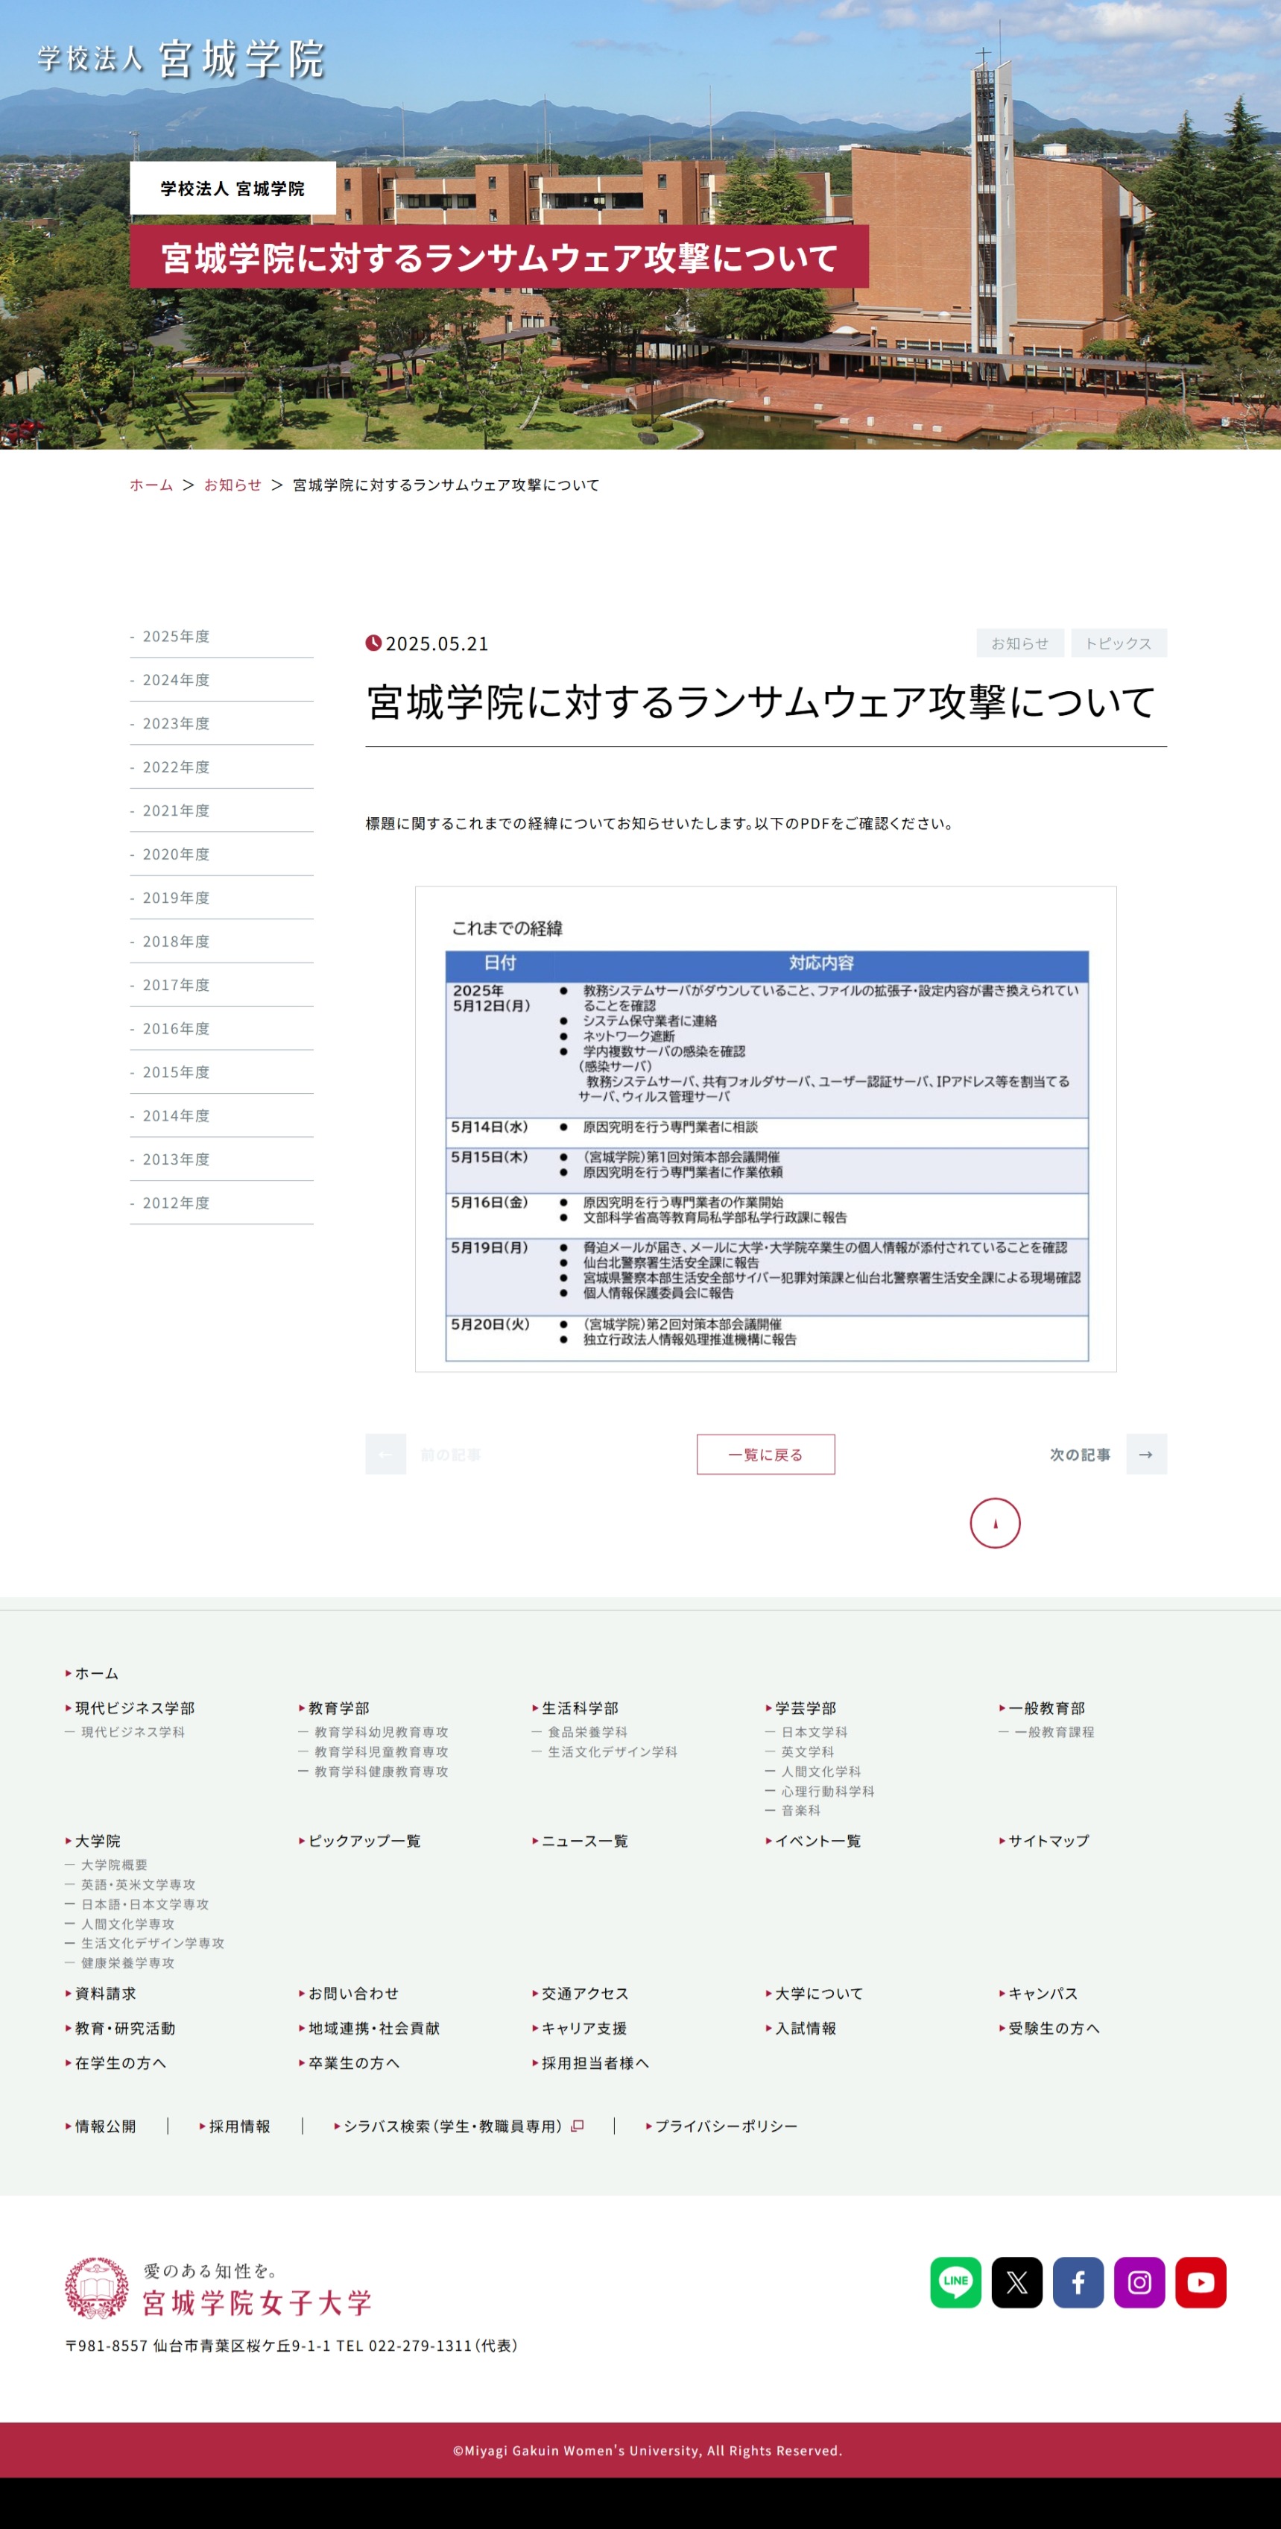Click the お知らせ breadcrumb link
1281x2529 pixels.
[233, 485]
